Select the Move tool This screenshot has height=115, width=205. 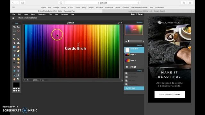(18, 27)
